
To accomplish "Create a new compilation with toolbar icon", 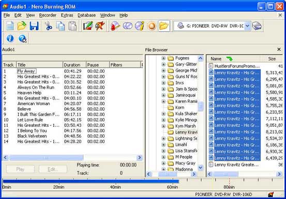I will pos(10,26).
